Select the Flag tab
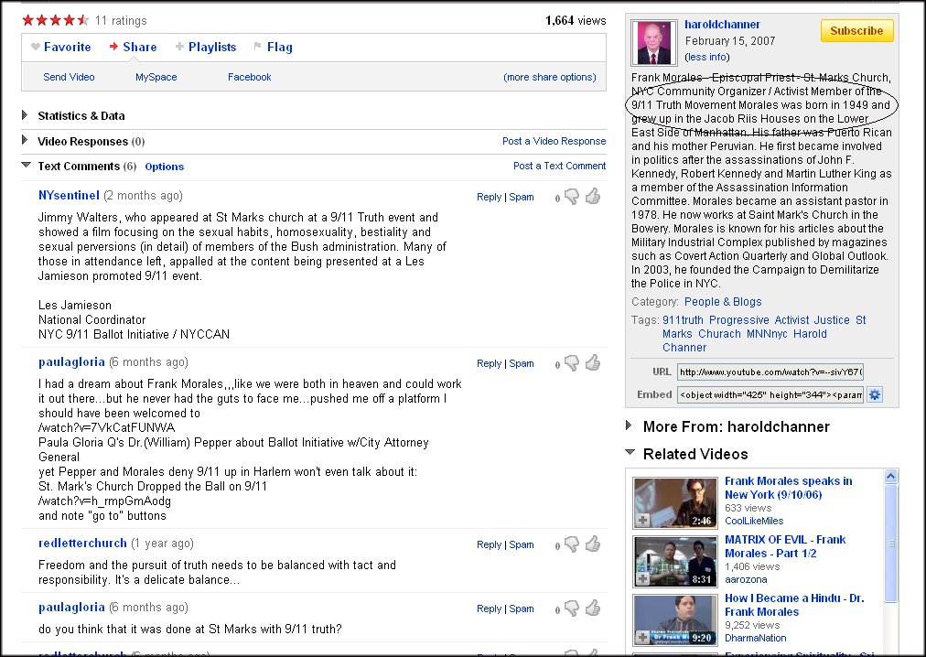Screen dimensions: 926x657 279,47
